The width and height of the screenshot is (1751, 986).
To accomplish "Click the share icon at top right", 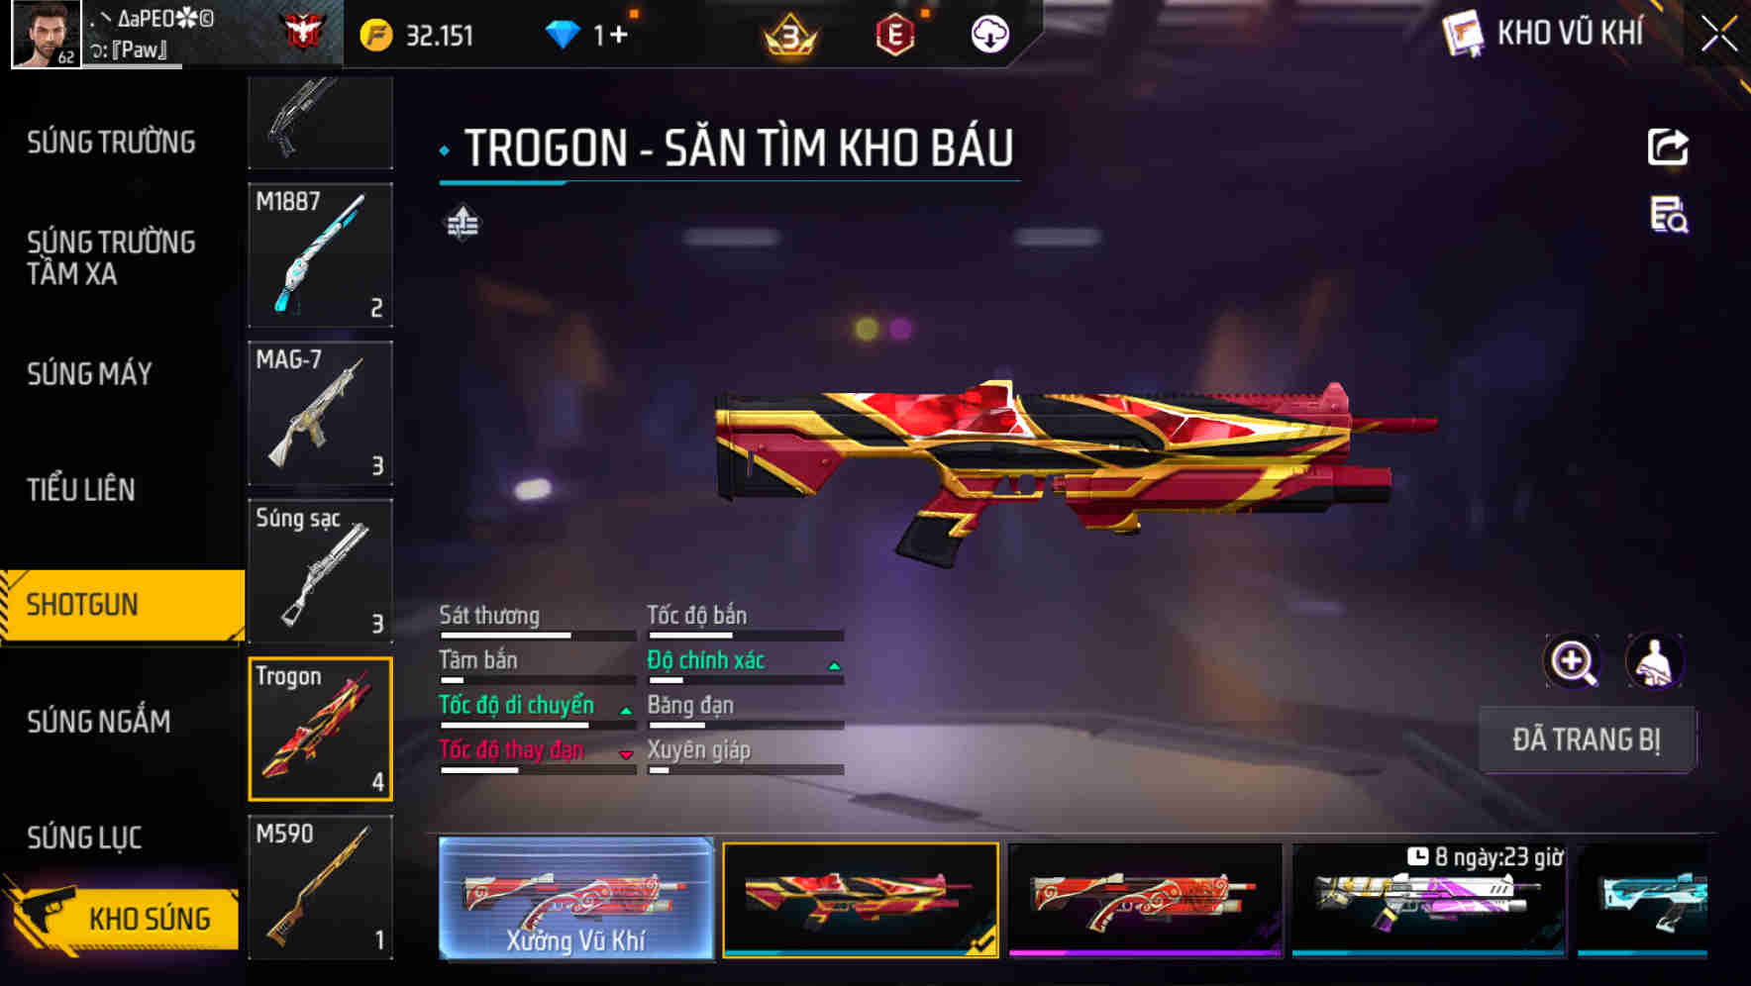I will (1668, 148).
